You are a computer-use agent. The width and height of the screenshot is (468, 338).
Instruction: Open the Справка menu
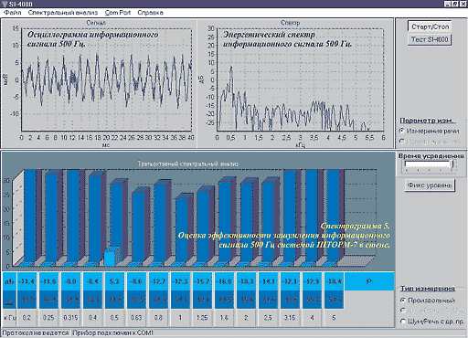coord(150,13)
